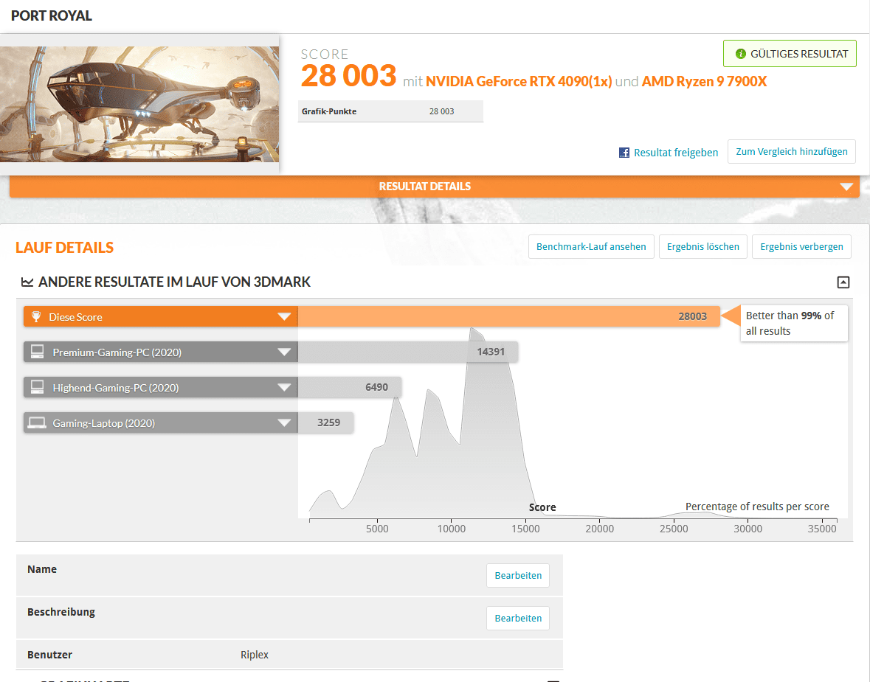Viewport: 870px width, 682px height.
Task: Click the username Riplex
Action: tap(255, 655)
